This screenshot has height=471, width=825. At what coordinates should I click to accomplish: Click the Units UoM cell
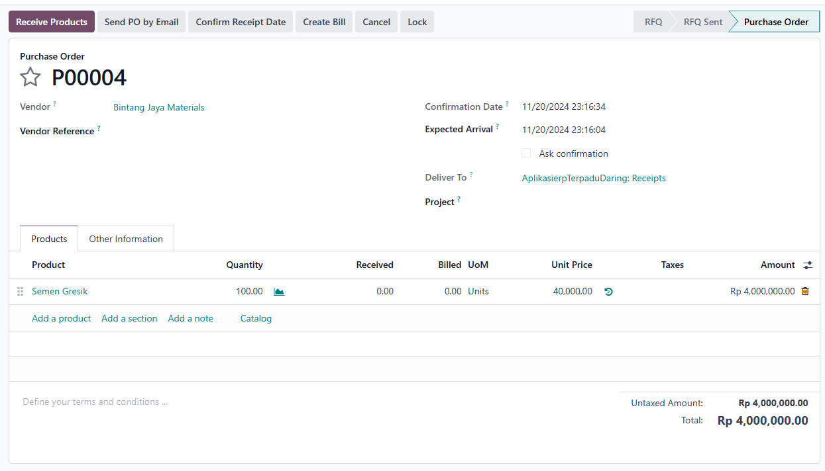[x=478, y=291]
